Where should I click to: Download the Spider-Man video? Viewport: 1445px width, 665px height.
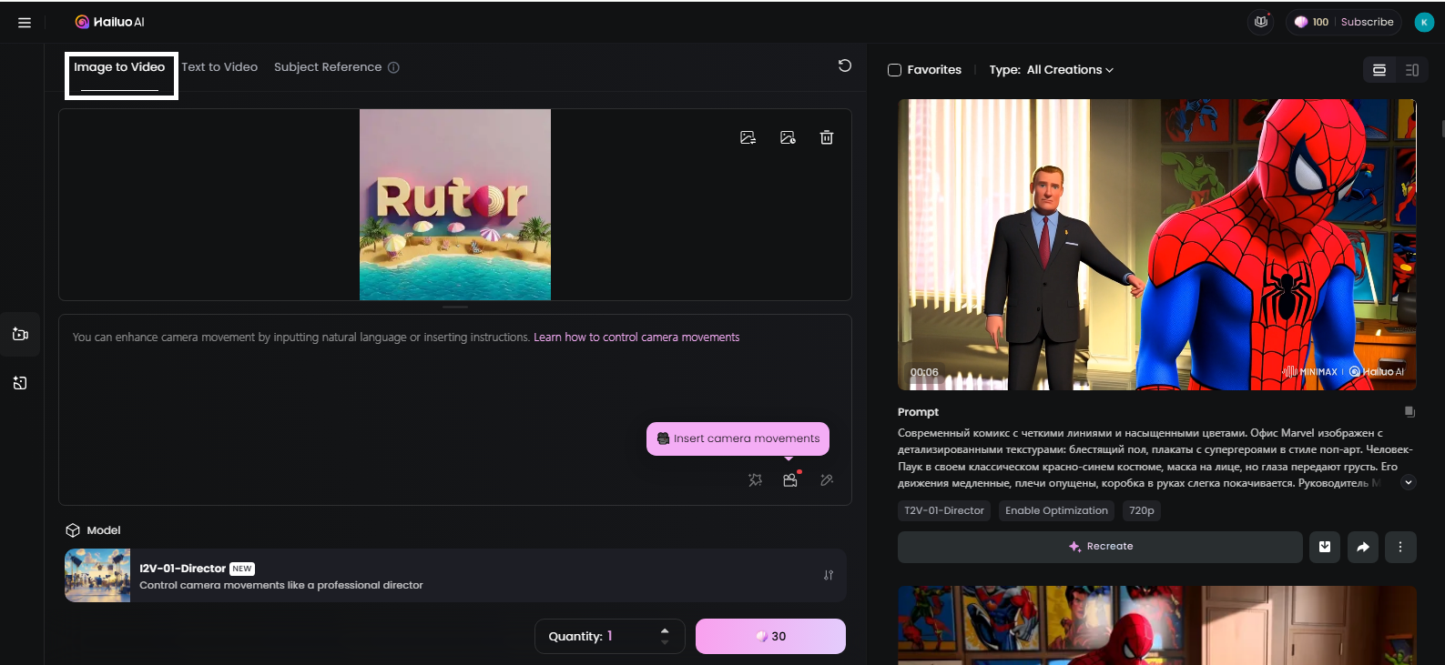(x=1325, y=547)
